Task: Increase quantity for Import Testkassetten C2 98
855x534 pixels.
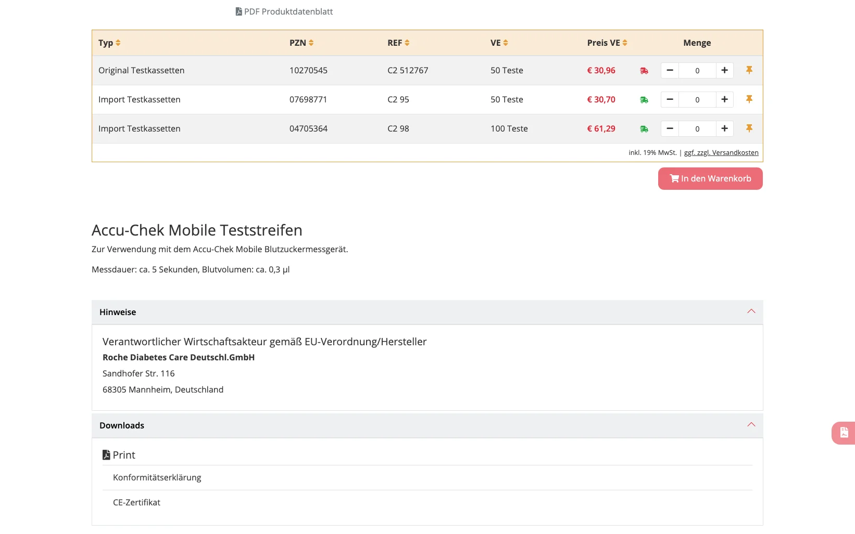Action: point(724,128)
